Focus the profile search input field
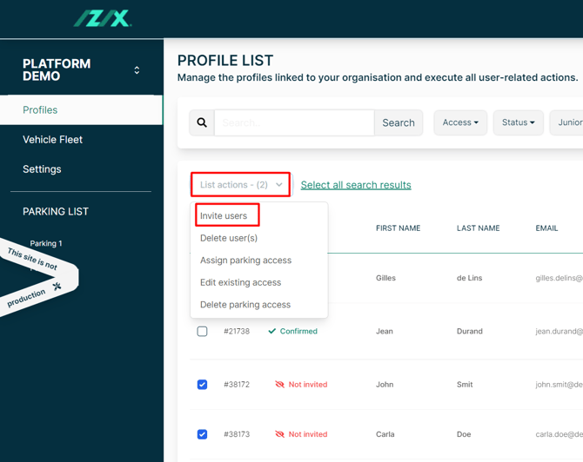 [294, 123]
